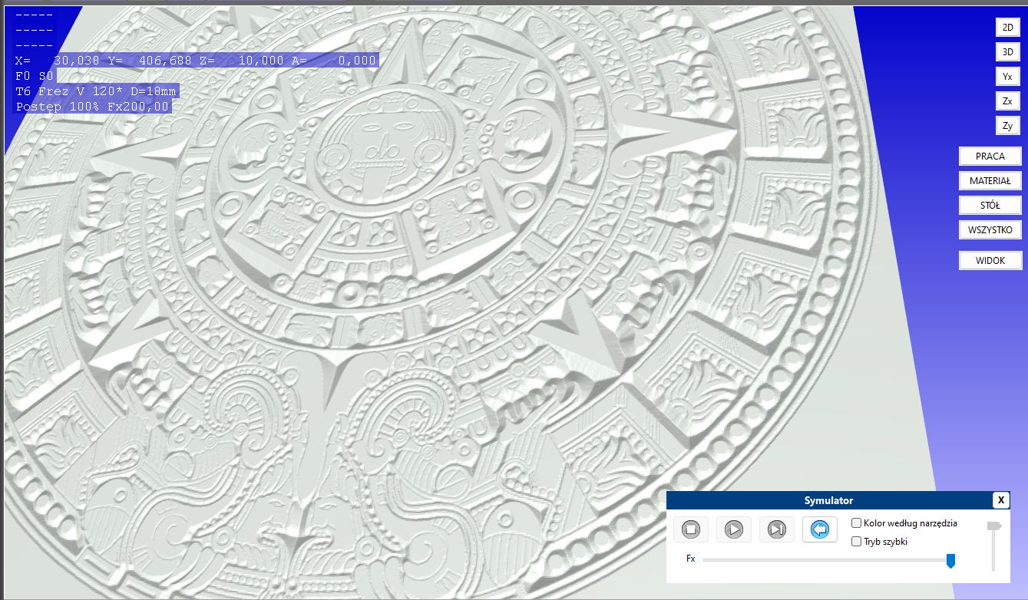The height and width of the screenshot is (600, 1028).
Task: Click the STÓŁ button
Action: pos(990,206)
